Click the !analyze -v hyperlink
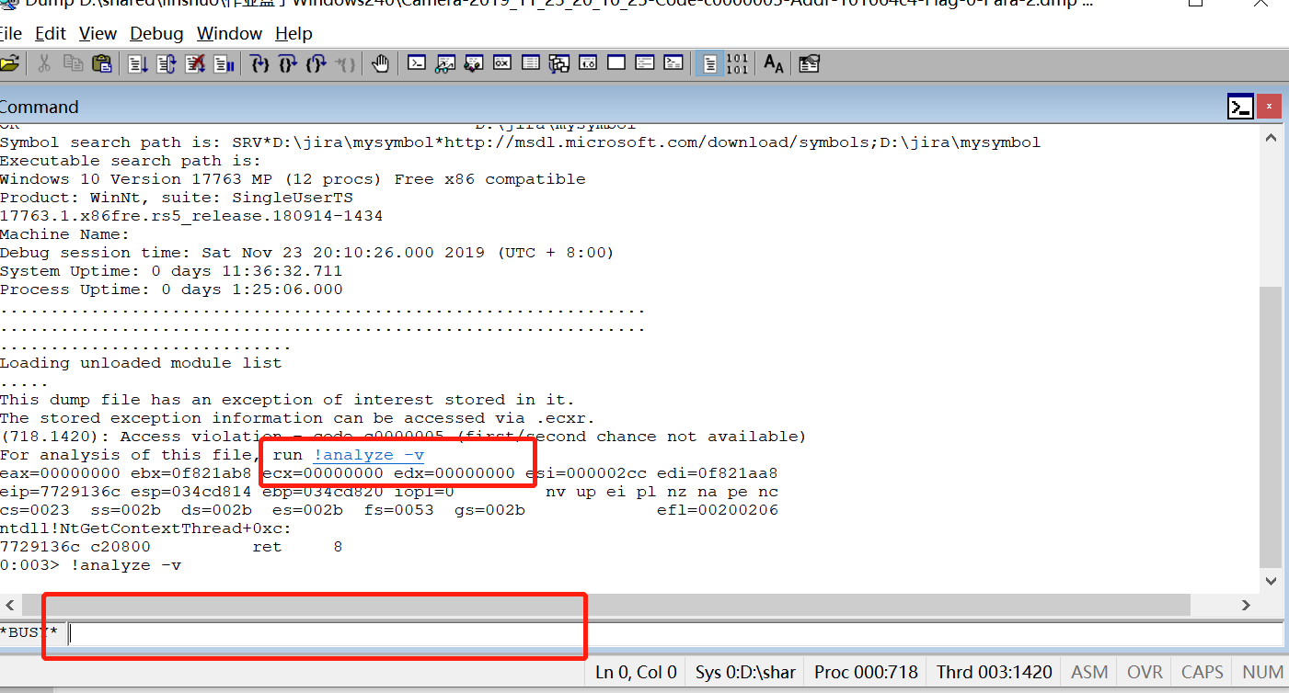 369,454
